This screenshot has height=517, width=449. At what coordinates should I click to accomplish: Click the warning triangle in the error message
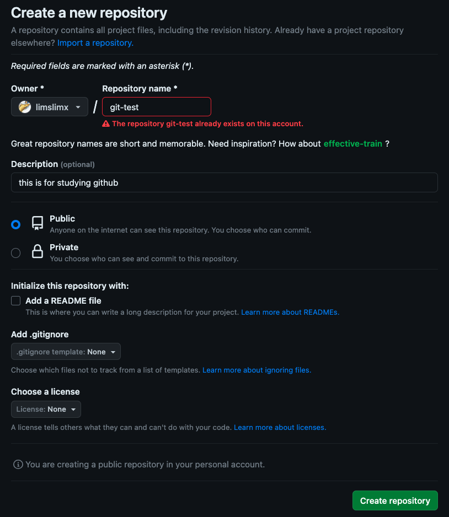click(105, 123)
